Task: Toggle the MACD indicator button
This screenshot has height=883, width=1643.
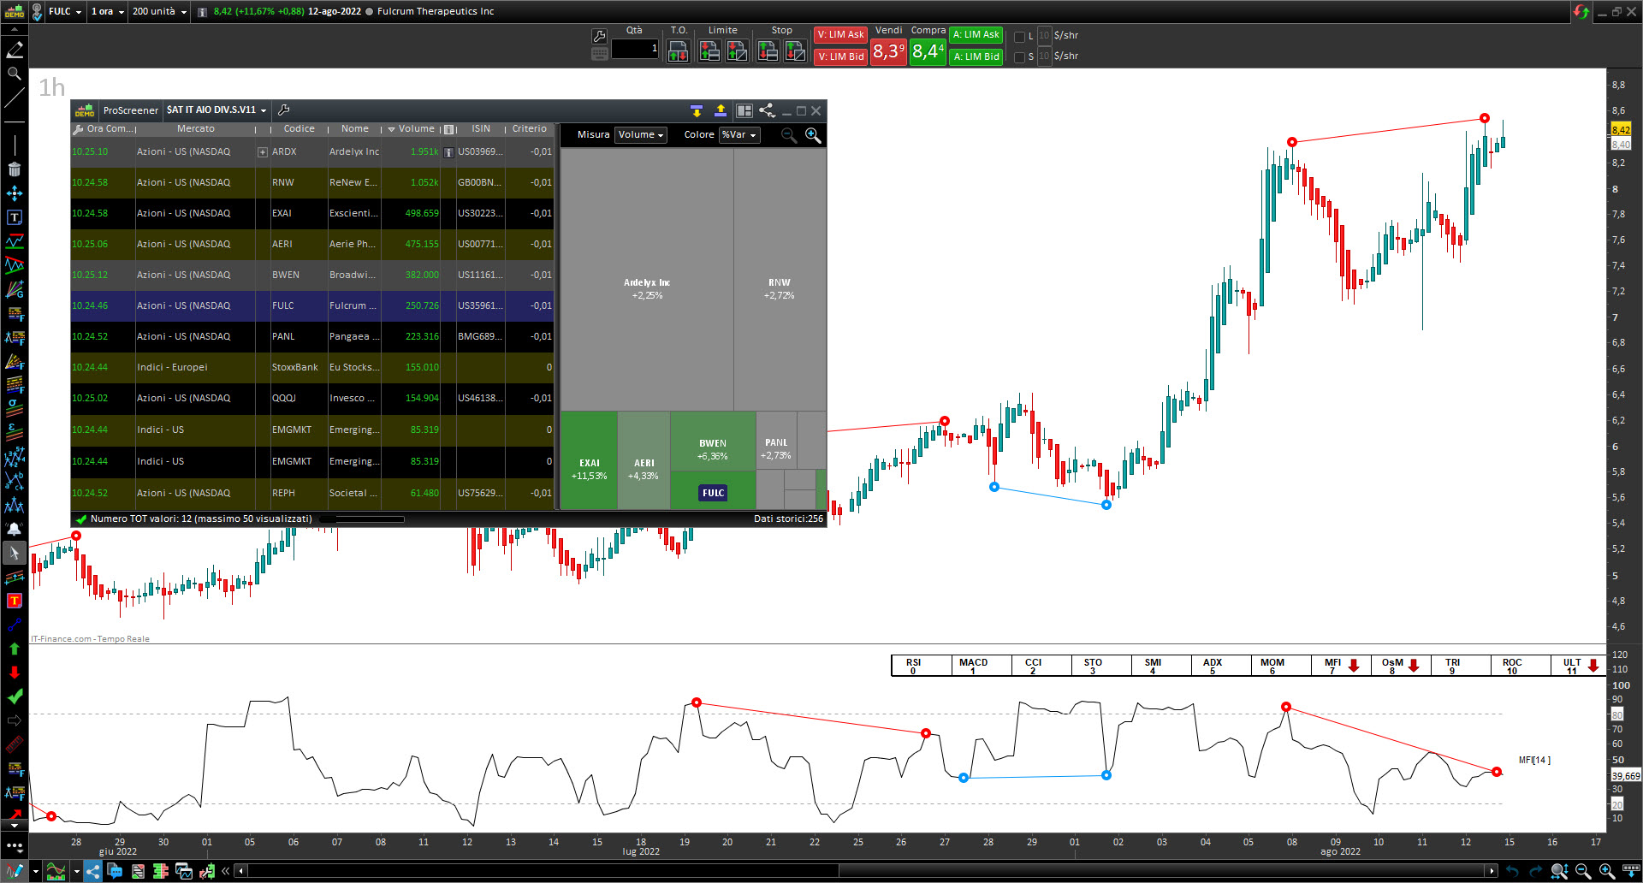Action: 982,666
